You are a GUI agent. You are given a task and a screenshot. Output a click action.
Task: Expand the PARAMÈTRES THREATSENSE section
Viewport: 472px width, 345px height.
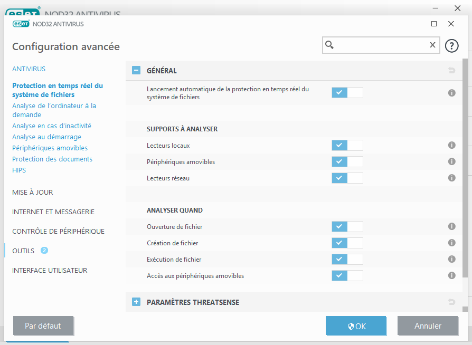pos(136,302)
